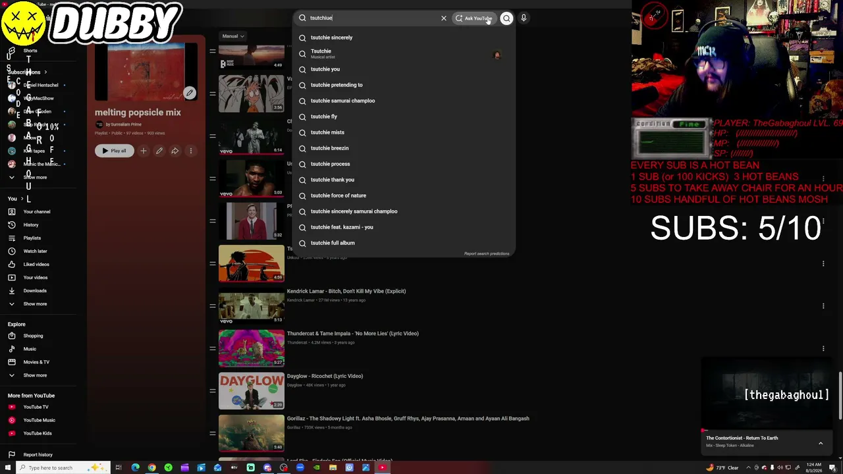Expand the Subscriptions section chevron

(x=45, y=72)
